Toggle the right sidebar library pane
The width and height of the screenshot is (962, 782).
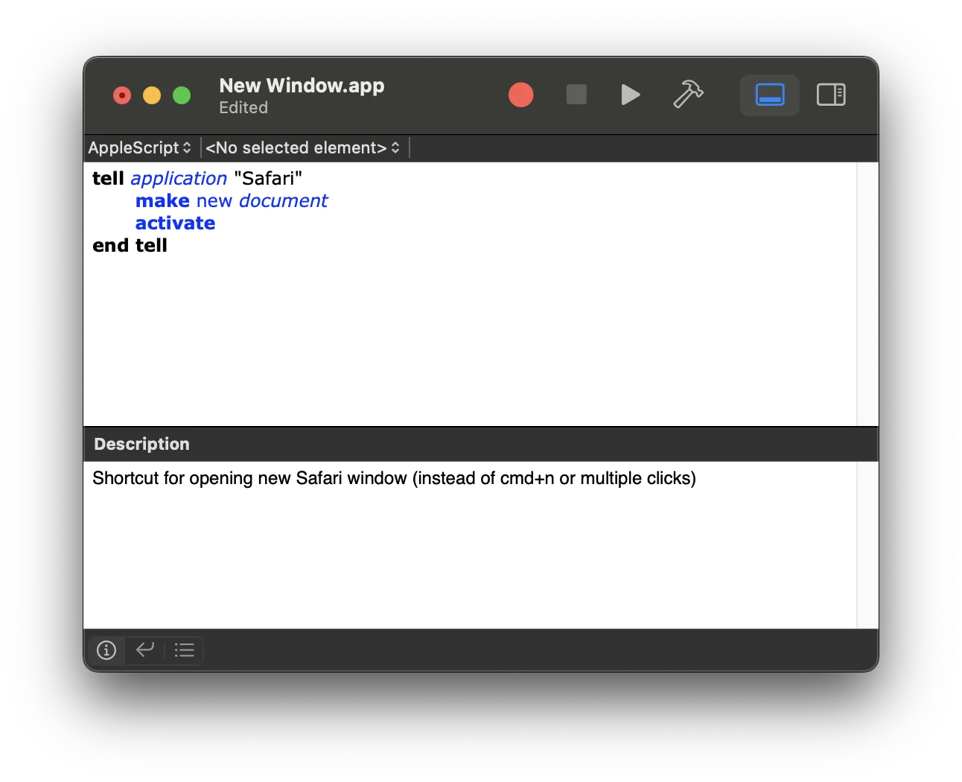pos(831,95)
